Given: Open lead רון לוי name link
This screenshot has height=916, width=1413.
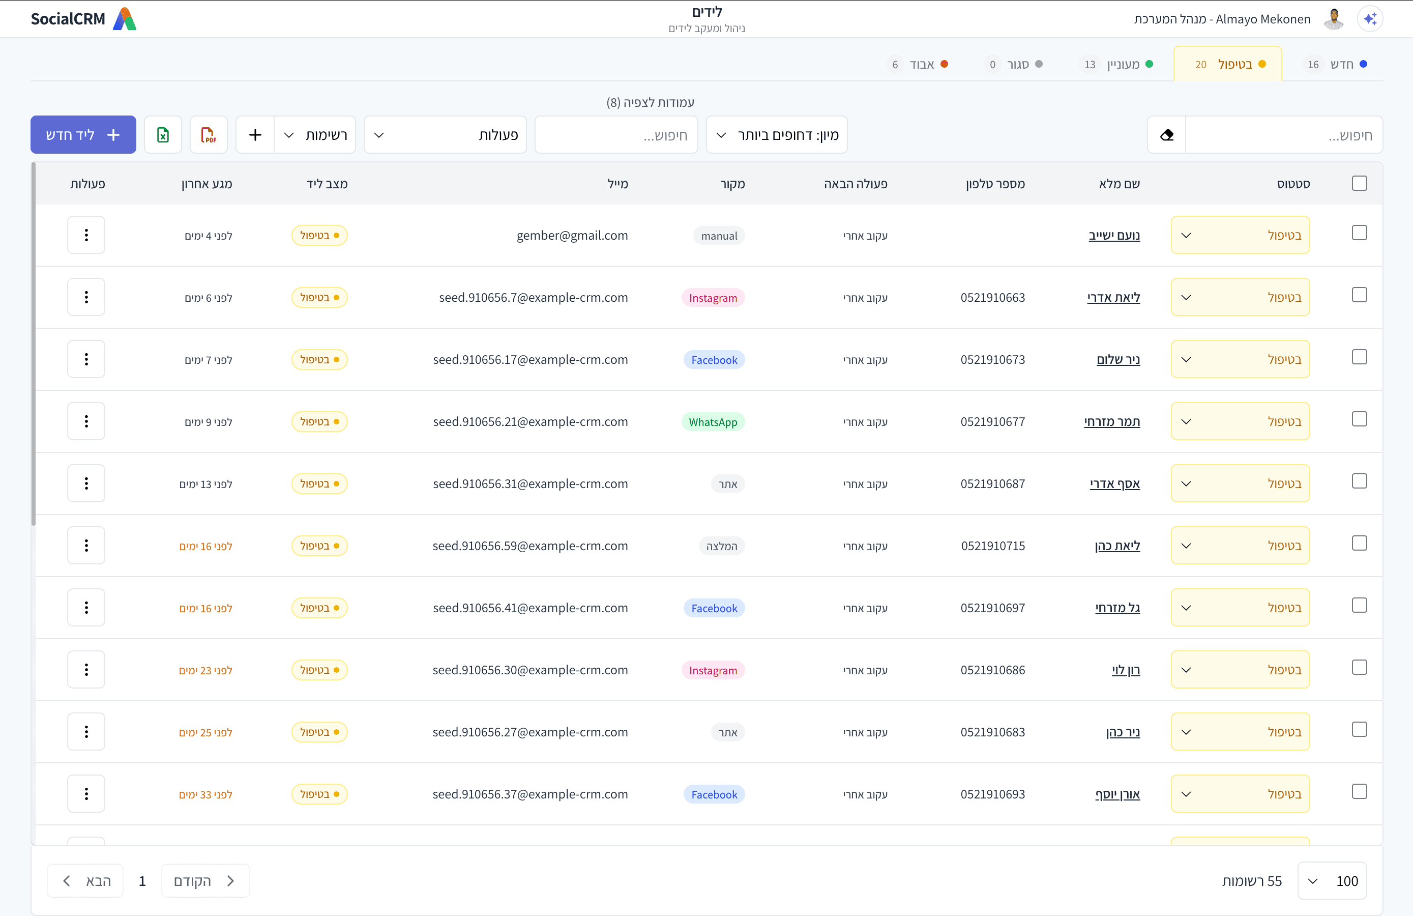Looking at the screenshot, I should pos(1126,670).
